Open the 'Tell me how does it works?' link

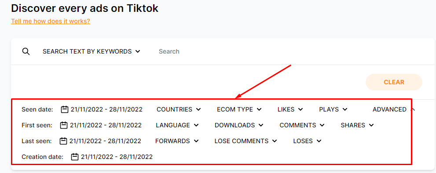(51, 21)
